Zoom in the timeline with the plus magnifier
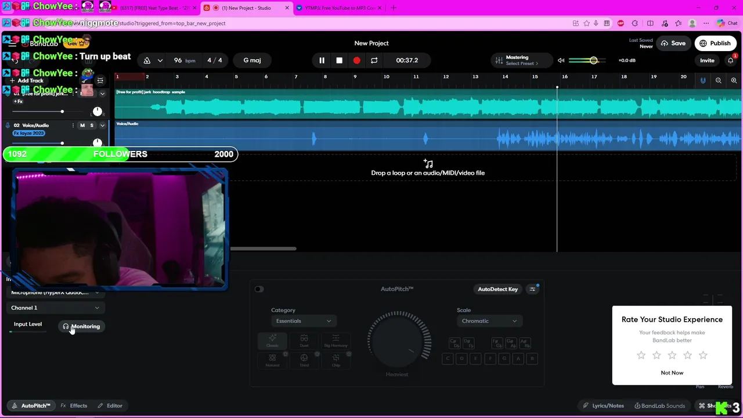Viewport: 743px width, 418px height. click(x=734, y=81)
